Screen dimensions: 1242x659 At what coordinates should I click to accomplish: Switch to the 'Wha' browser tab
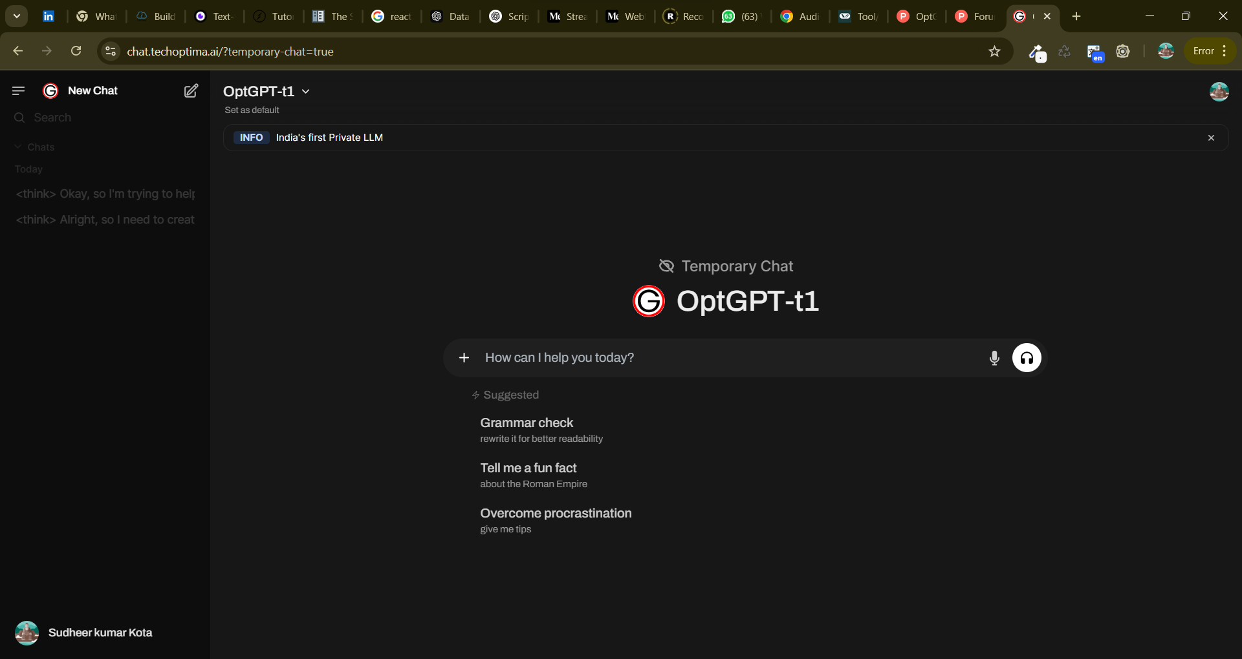(x=96, y=16)
